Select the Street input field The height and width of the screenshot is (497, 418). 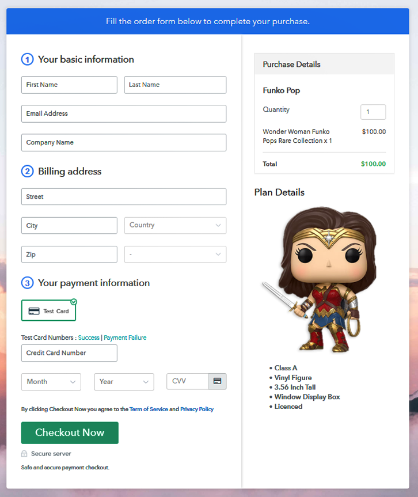pyautogui.click(x=124, y=196)
